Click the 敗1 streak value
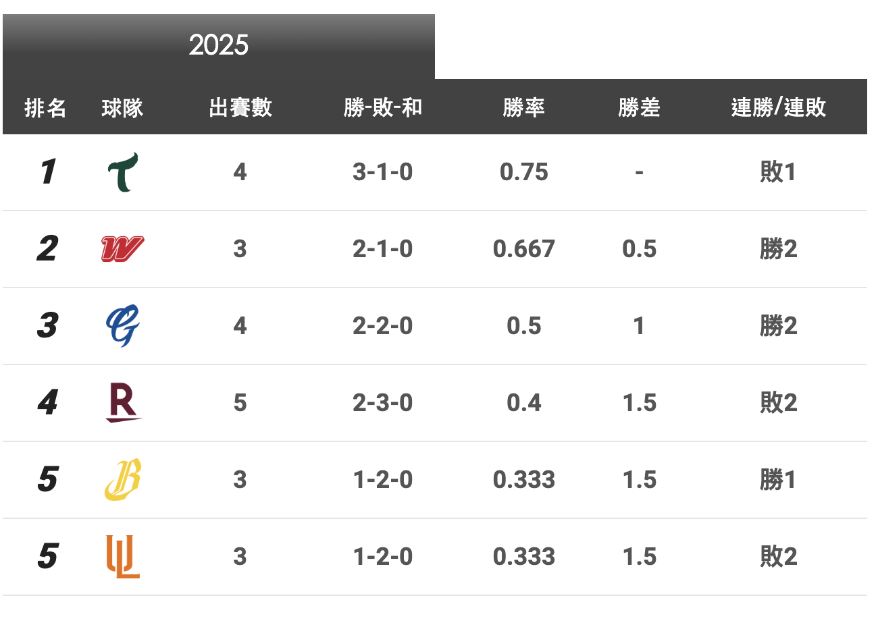The image size is (878, 629). coord(778,172)
